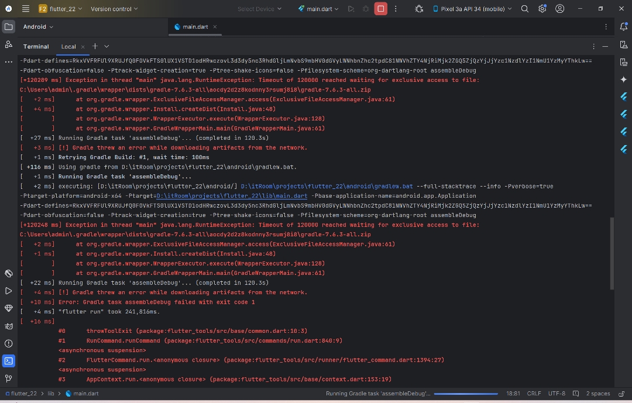Open Gemini AI sparkle tool window
Image resolution: width=632 pixels, height=403 pixels.
[624, 80]
